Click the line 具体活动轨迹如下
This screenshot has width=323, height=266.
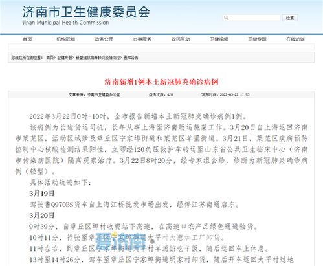click(x=60, y=183)
